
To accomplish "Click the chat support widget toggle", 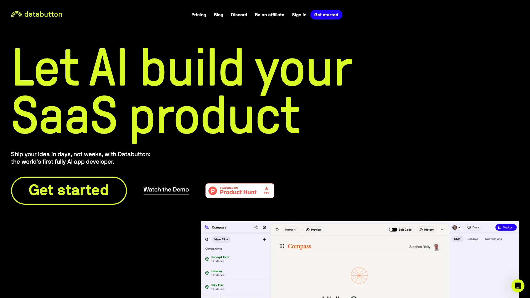I will 518,286.
